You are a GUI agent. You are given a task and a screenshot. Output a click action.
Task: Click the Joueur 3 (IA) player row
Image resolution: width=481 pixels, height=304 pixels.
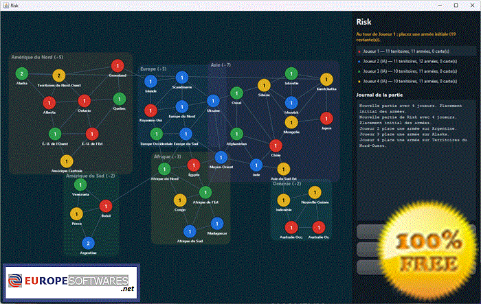(x=416, y=71)
